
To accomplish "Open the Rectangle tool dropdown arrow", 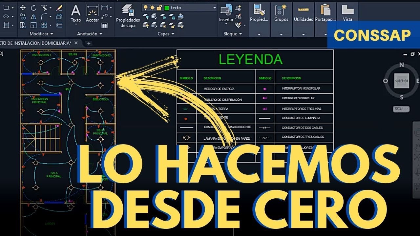I will pyautogui.click(x=12, y=8).
